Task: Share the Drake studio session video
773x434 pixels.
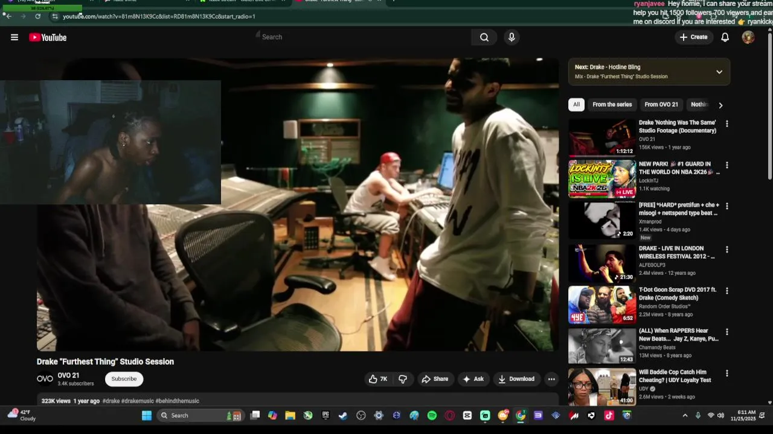Action: (x=435, y=379)
